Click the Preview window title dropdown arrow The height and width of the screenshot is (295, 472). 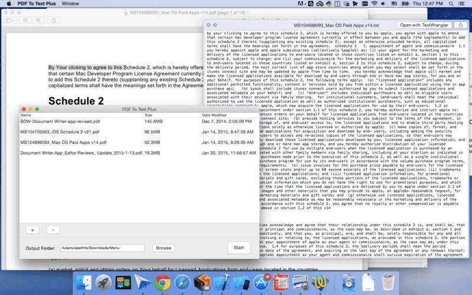pyautogui.click(x=248, y=12)
